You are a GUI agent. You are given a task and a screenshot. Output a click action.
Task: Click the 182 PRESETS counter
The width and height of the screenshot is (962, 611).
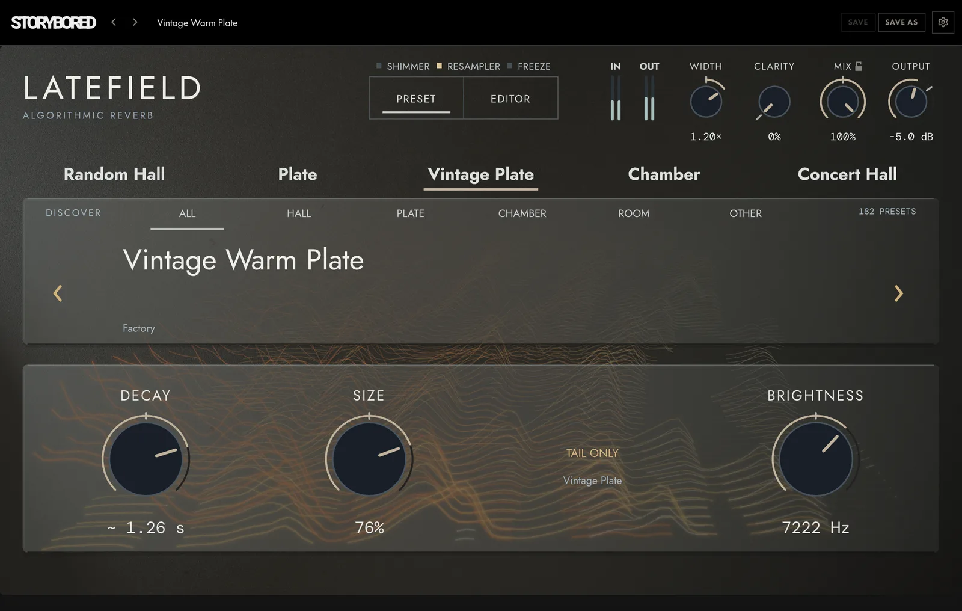pos(887,212)
